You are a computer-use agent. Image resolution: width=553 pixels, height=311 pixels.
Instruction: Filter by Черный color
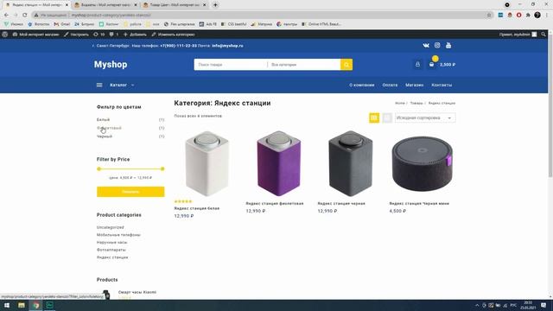105,136
